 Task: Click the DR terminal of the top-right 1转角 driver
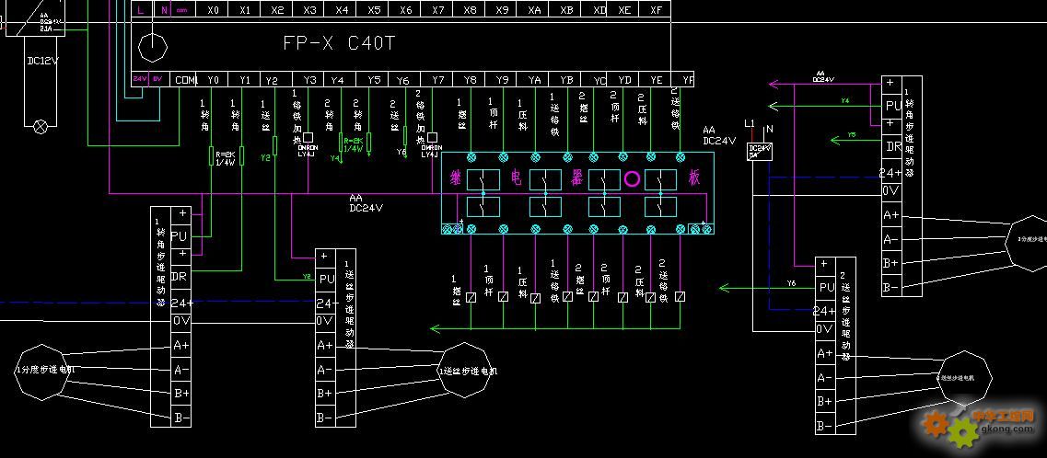[x=892, y=147]
